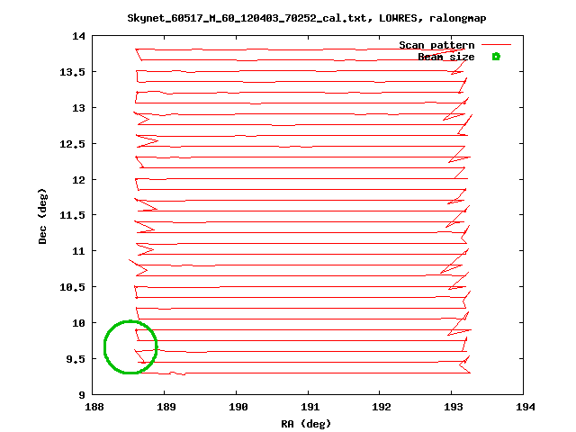Image resolution: width=576 pixels, height=432 pixels.
Task: Click the RA axis value 190
Action: pos(238,407)
